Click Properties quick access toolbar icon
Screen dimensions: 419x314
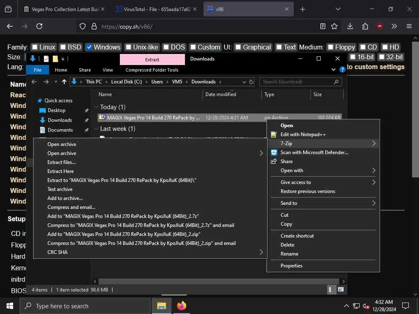point(46,59)
